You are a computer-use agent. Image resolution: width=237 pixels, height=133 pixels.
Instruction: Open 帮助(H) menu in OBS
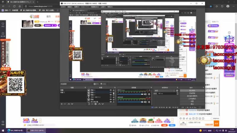pyautogui.click(x=110, y=7)
